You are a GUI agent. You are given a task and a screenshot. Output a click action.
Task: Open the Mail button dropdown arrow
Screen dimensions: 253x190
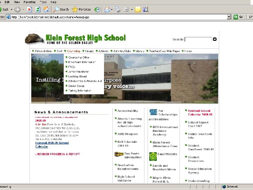[112, 9]
